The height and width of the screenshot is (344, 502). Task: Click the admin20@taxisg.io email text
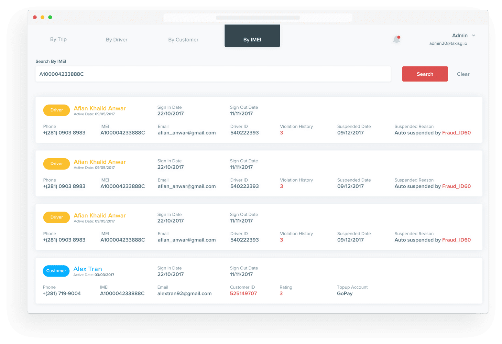(x=448, y=43)
